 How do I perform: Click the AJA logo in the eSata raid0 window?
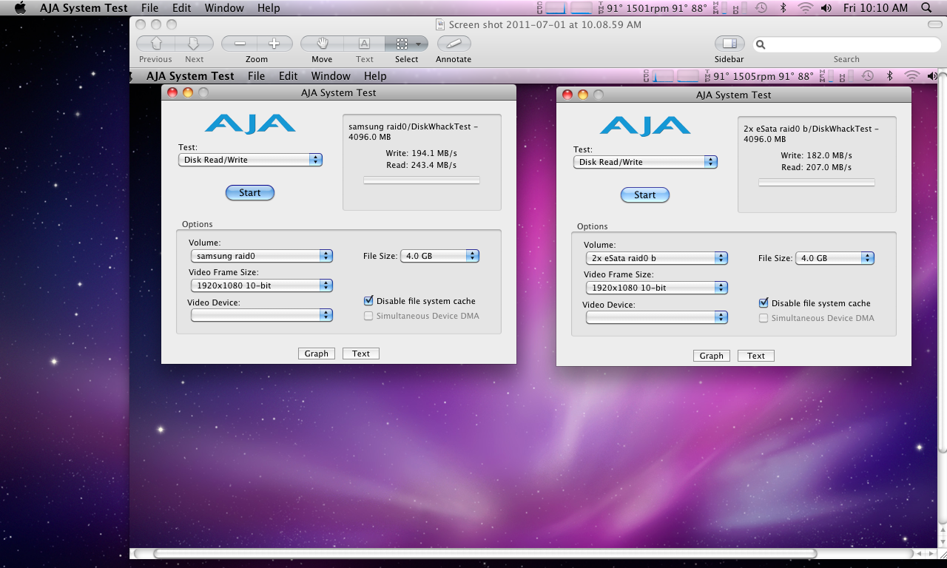coord(645,125)
